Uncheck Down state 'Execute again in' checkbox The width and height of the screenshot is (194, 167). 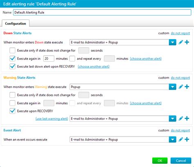[x=12, y=59]
